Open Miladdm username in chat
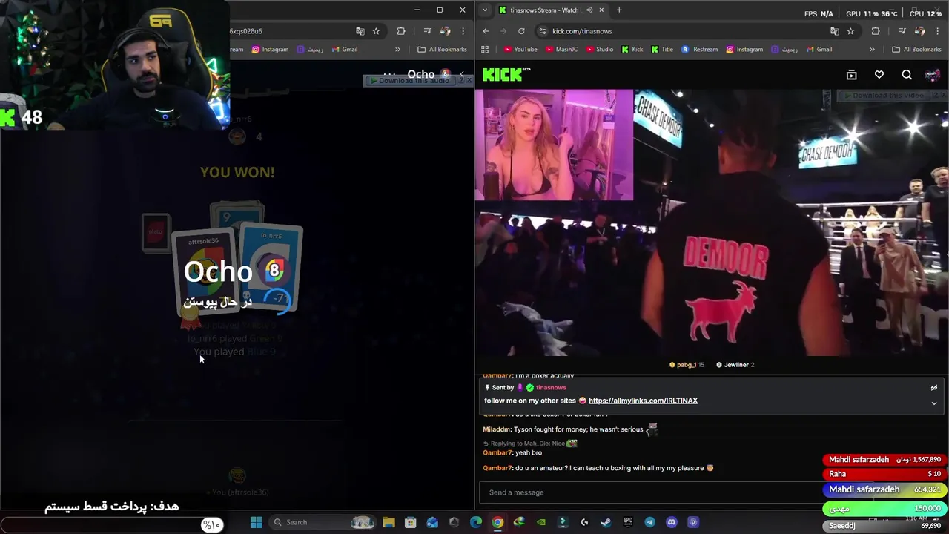The height and width of the screenshot is (534, 949). (x=497, y=429)
